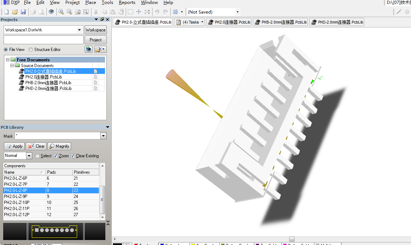Click in the Mask filter input field
Viewport: 411px width, 245px height.
coord(57,136)
